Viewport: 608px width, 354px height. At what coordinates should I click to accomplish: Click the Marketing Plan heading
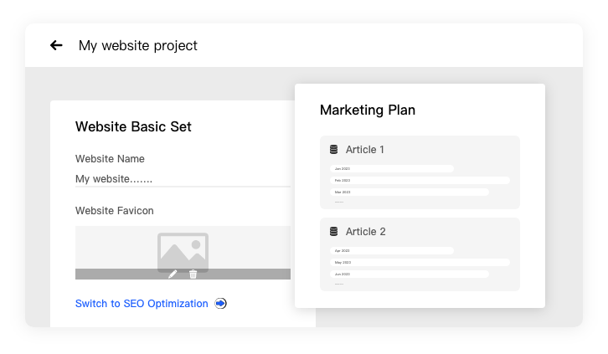click(x=368, y=110)
